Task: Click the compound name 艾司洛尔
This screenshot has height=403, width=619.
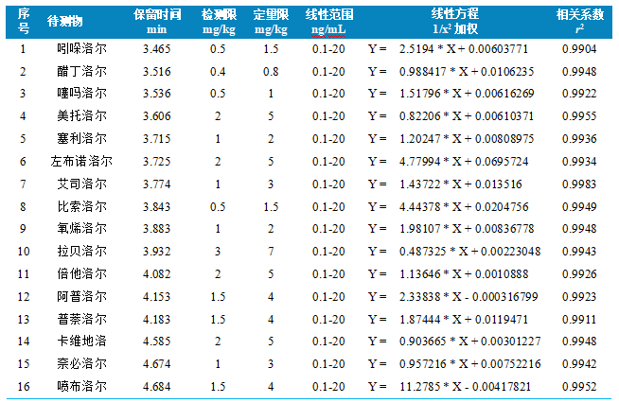Action: tap(81, 184)
